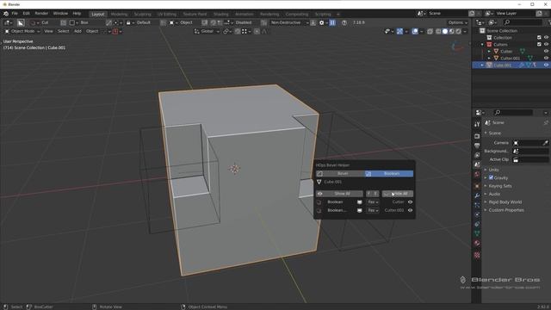Toggle viewport overlays button
The height and width of the screenshot is (310, 551).
(415, 31)
